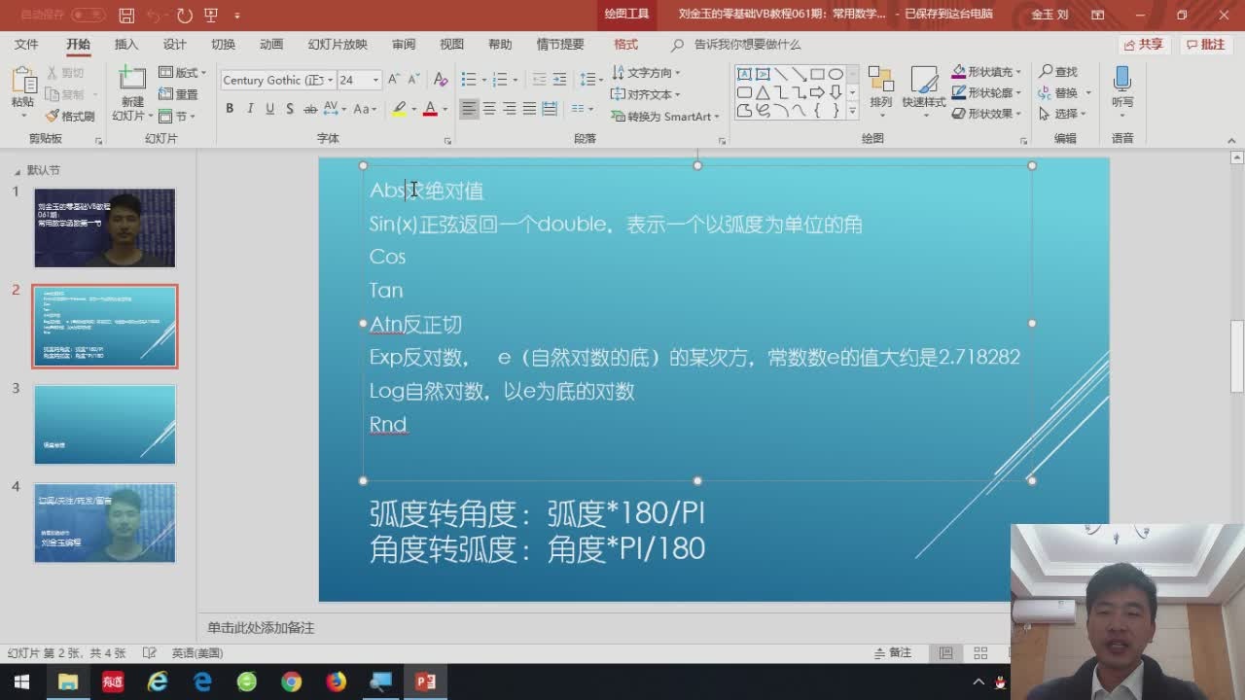Increase list indent level icon
The height and width of the screenshot is (700, 1245).
559,80
